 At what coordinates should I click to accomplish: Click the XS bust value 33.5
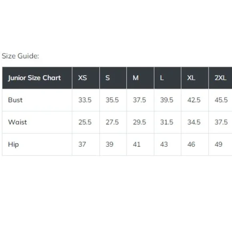(85, 100)
